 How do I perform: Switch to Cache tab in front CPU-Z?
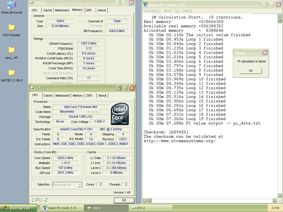pos(48,96)
